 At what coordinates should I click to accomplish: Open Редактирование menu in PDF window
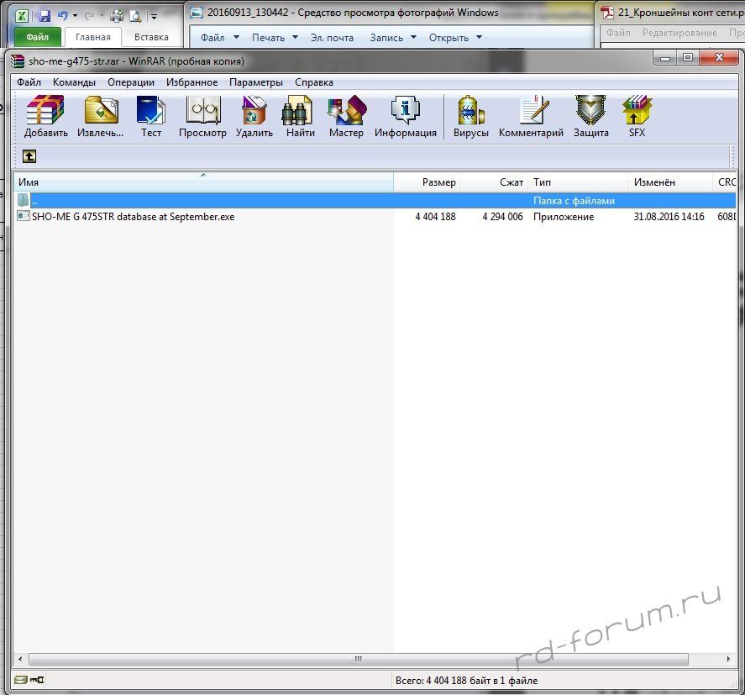tap(679, 33)
